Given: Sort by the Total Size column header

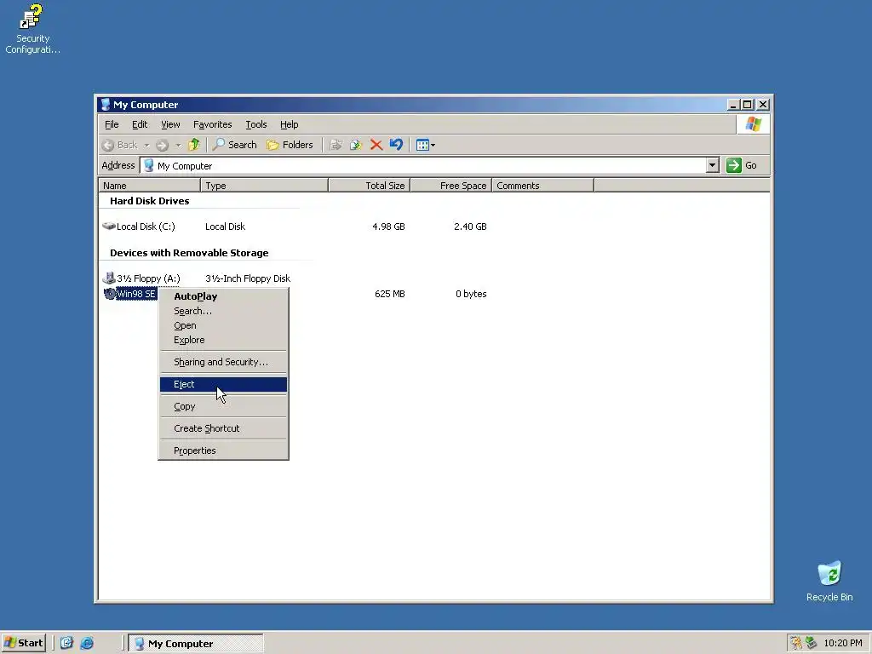Looking at the screenshot, I should coord(370,185).
